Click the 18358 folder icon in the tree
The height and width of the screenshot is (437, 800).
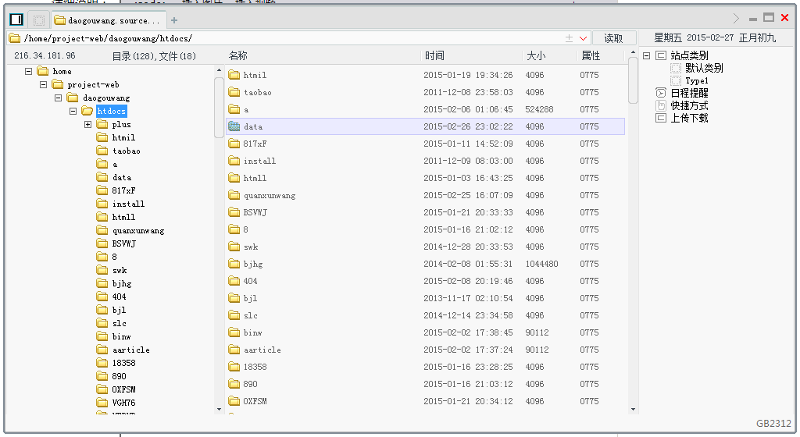[x=102, y=363]
